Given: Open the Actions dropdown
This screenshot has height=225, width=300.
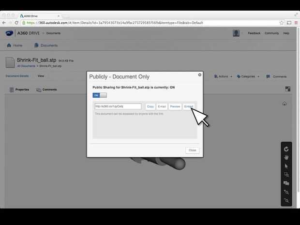Looking at the screenshot, I should point(223,76).
